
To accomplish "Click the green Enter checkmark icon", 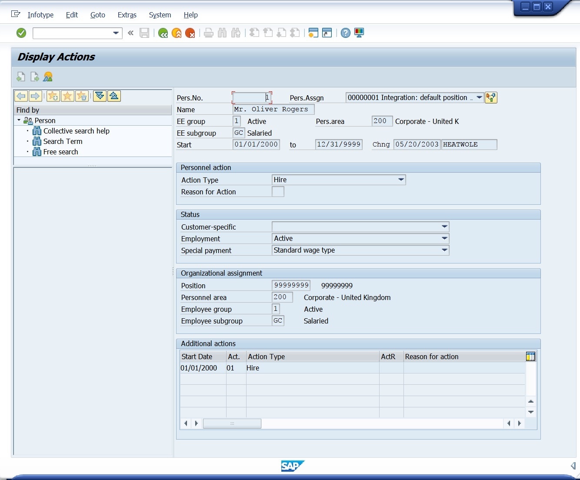I will 21,33.
